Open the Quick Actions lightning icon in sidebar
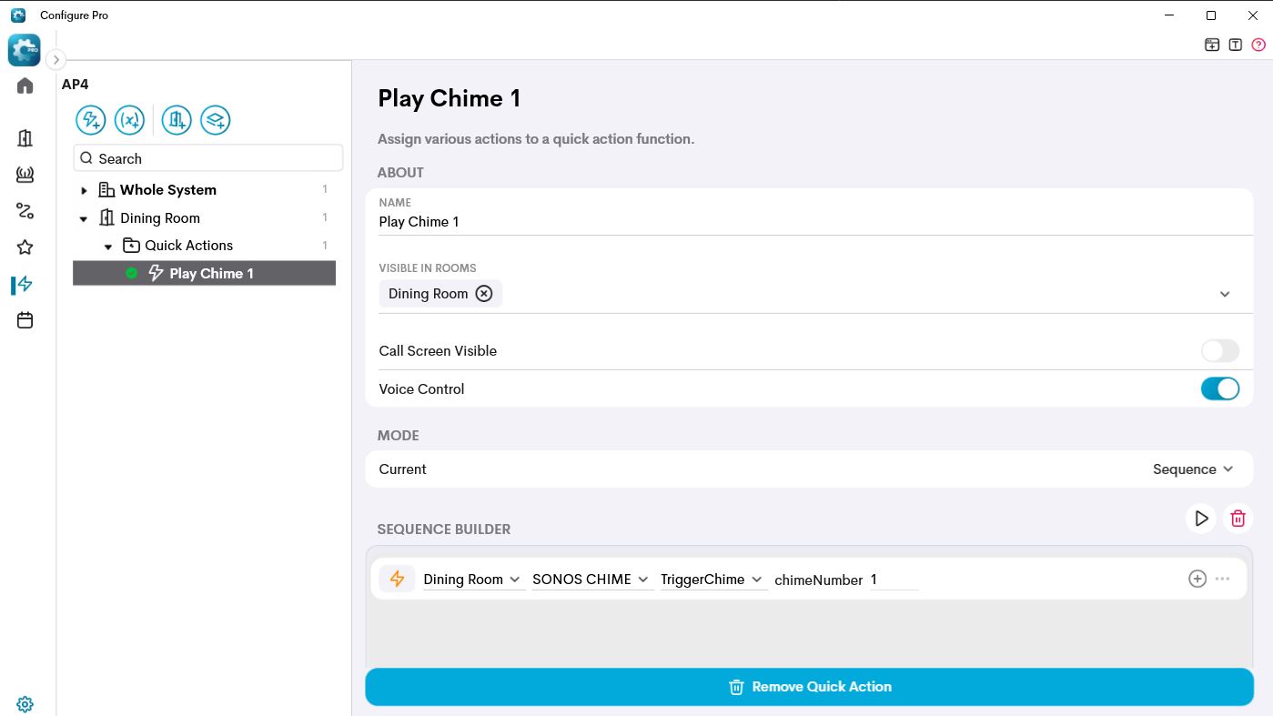The height and width of the screenshot is (716, 1273). click(25, 284)
